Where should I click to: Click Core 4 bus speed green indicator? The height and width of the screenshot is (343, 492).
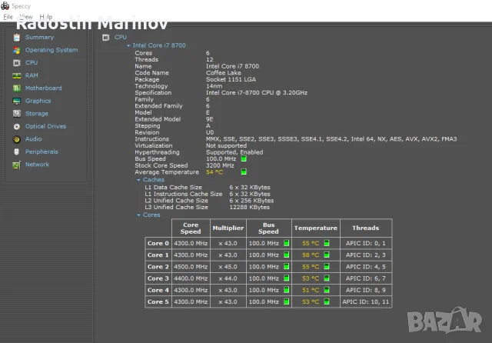tap(286, 290)
